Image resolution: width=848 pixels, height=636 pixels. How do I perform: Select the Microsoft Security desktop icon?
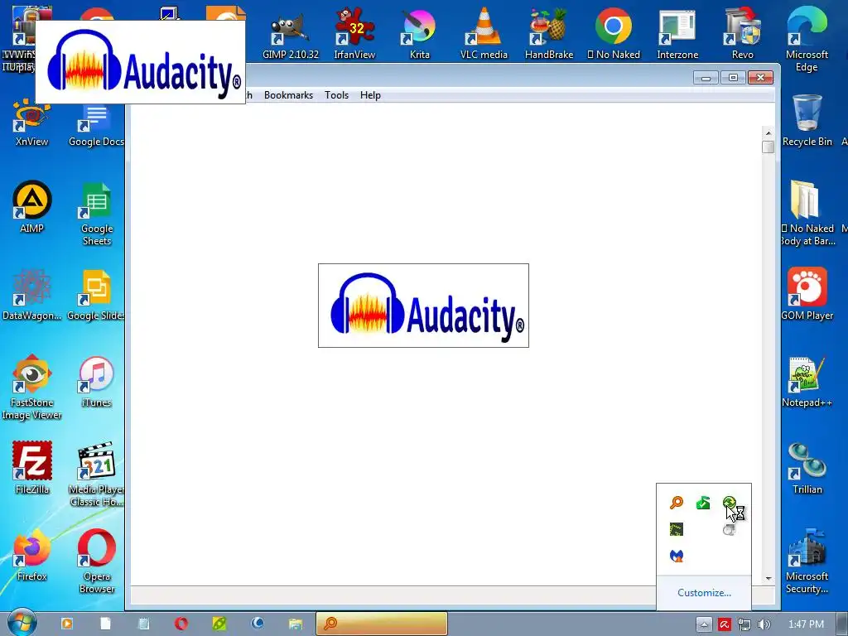click(x=807, y=561)
